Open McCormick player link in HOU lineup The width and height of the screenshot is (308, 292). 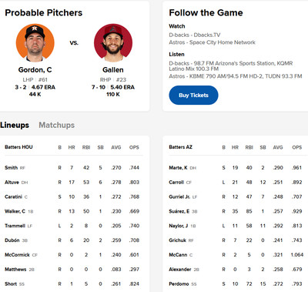pos(17,255)
